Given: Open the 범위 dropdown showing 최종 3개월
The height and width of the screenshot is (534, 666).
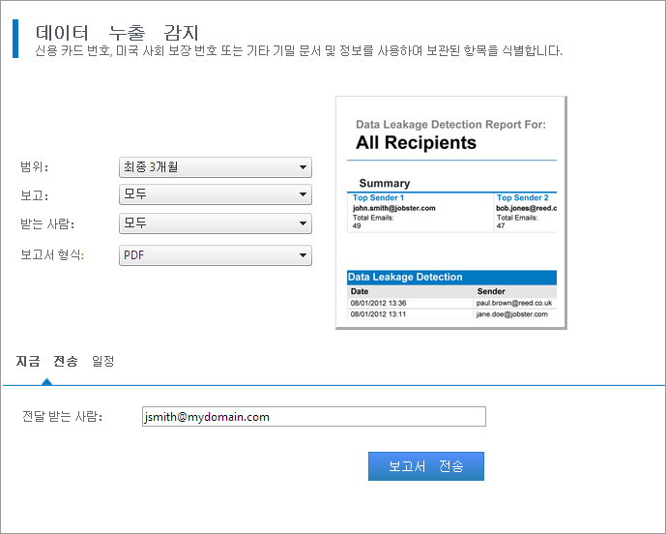Looking at the screenshot, I should coord(214,167).
